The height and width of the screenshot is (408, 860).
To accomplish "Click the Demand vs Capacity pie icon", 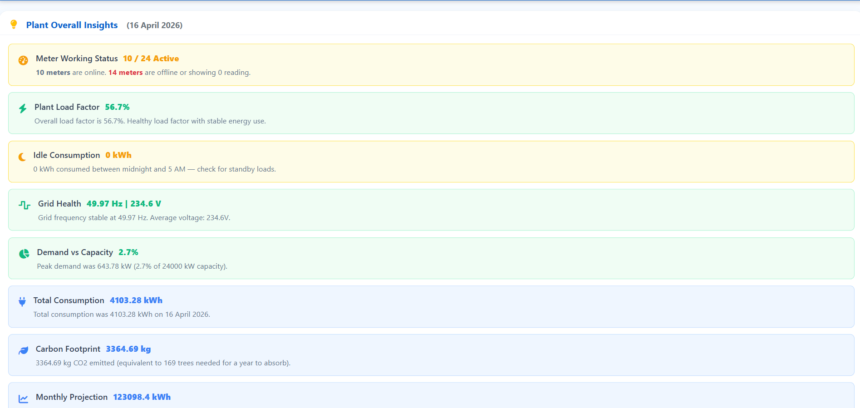I will [24, 254].
